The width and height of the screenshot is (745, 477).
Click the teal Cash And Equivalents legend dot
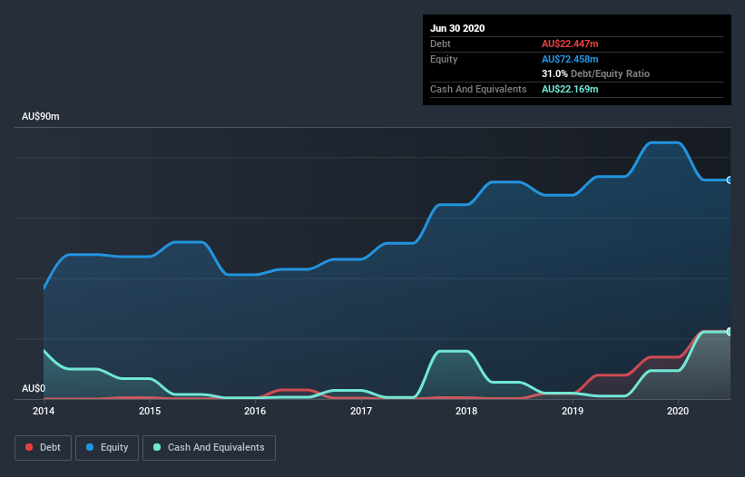tap(157, 447)
